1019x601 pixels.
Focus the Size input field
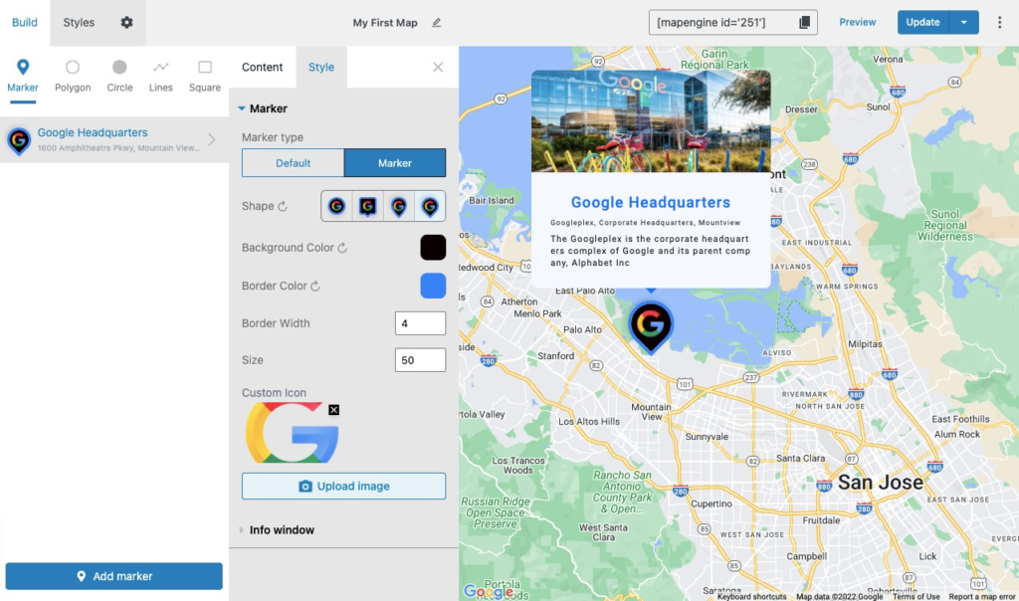coord(421,360)
